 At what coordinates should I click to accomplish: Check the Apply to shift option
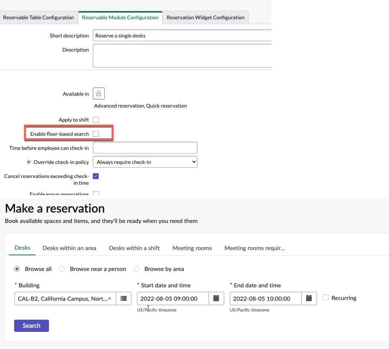point(95,119)
